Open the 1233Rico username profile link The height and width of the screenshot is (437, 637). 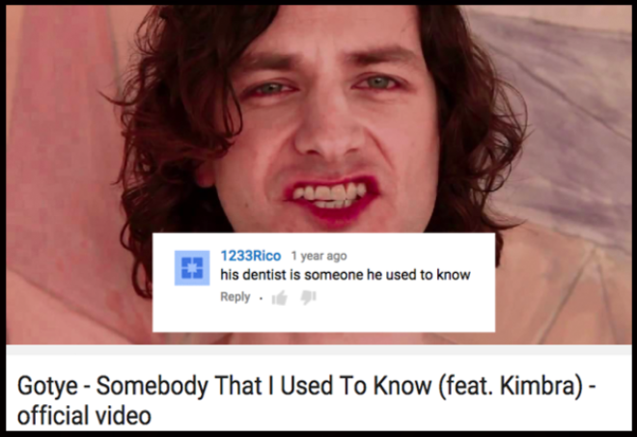pyautogui.click(x=251, y=256)
